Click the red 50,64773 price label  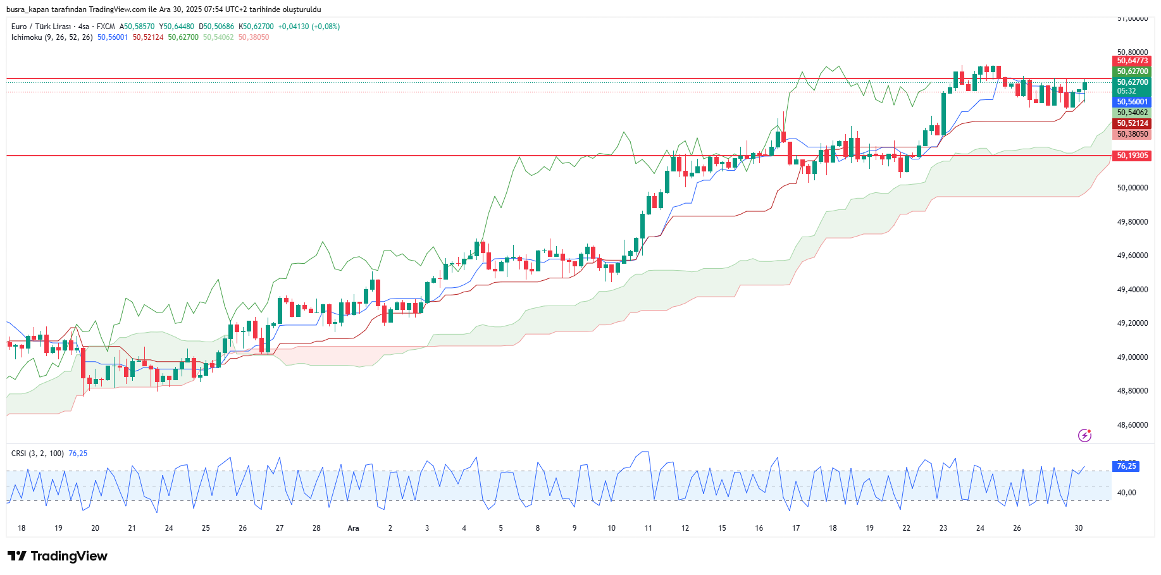pos(1131,61)
